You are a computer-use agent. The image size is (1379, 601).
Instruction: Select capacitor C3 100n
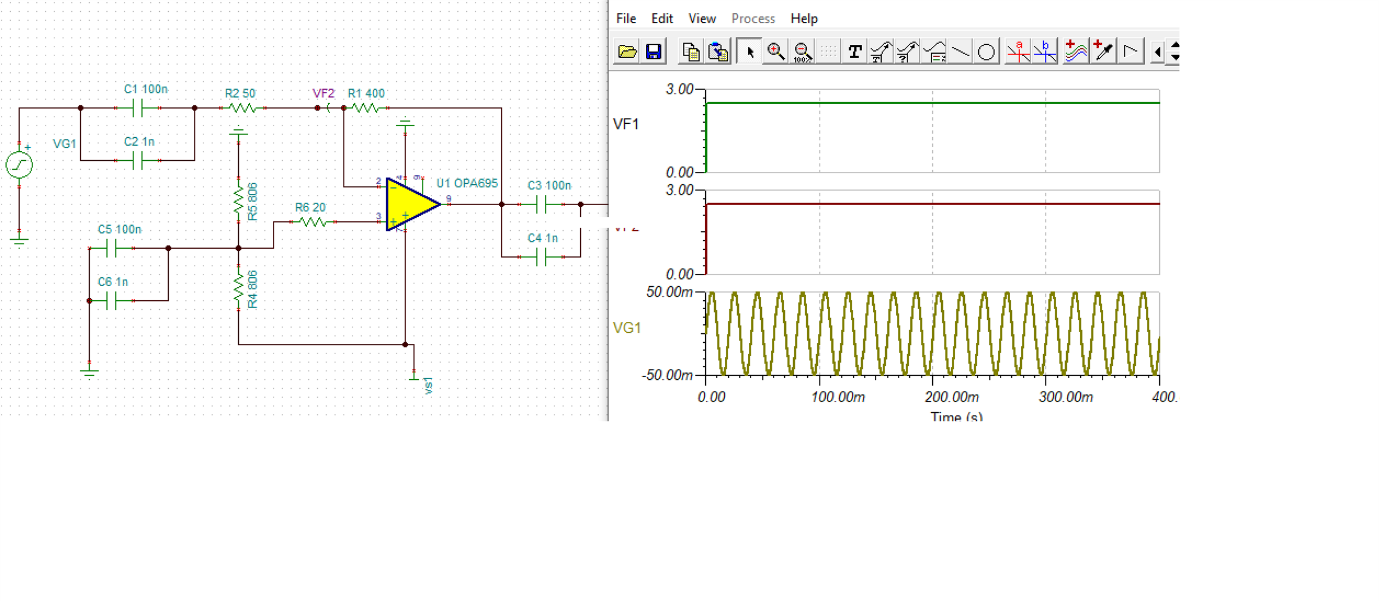pyautogui.click(x=542, y=204)
